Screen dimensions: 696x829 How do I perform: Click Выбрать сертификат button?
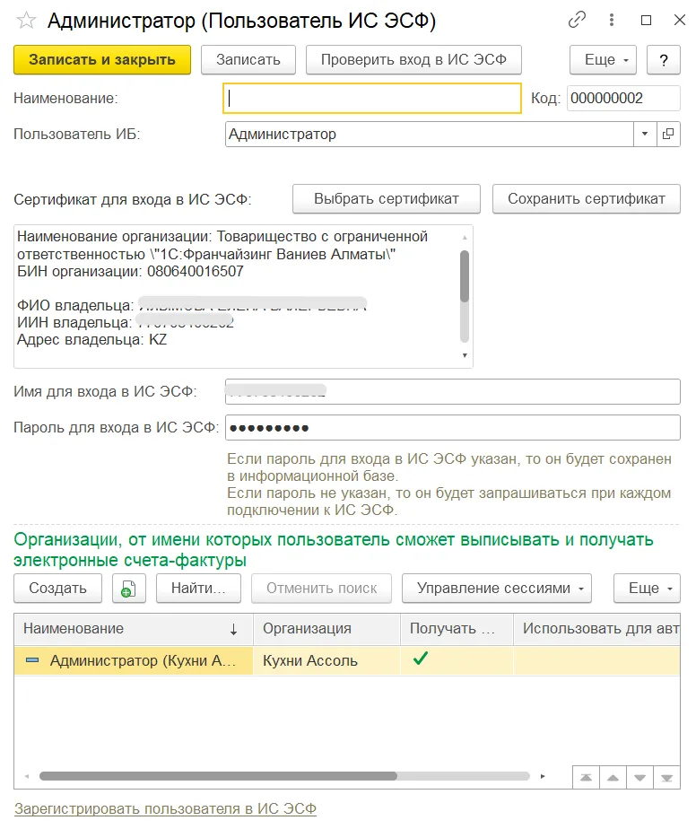387,199
